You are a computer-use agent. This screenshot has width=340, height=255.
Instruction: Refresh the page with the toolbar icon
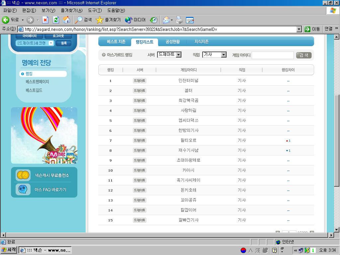tap(56, 20)
